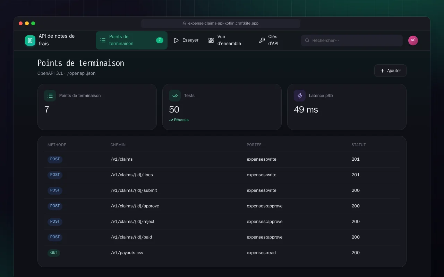Click the list icon in Points de terminaison tab

103,41
